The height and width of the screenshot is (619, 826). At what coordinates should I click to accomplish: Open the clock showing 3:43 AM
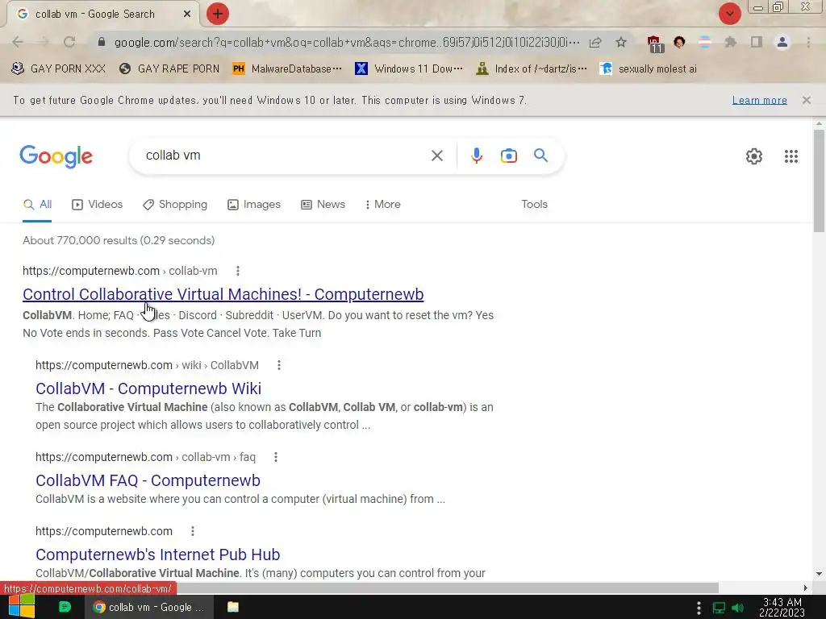782,607
